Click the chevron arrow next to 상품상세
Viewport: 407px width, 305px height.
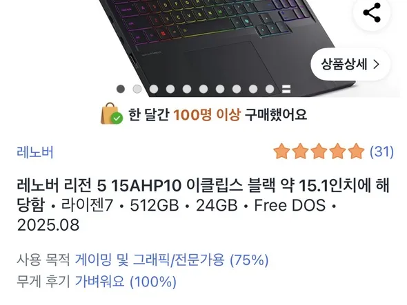[x=376, y=64]
